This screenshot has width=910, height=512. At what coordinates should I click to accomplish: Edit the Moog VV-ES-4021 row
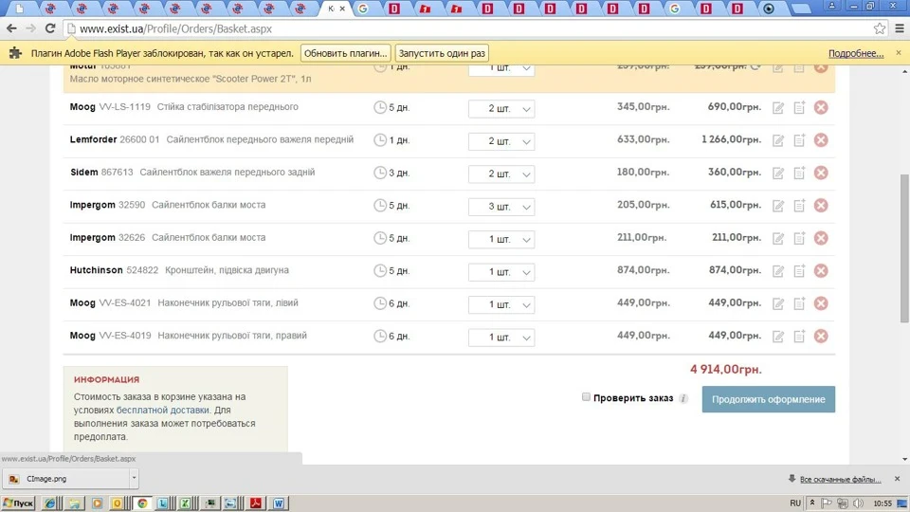(778, 303)
